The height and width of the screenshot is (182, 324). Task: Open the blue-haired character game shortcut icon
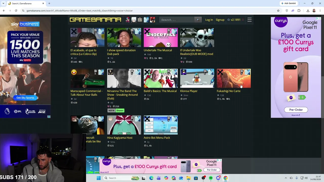click(x=146, y=20)
